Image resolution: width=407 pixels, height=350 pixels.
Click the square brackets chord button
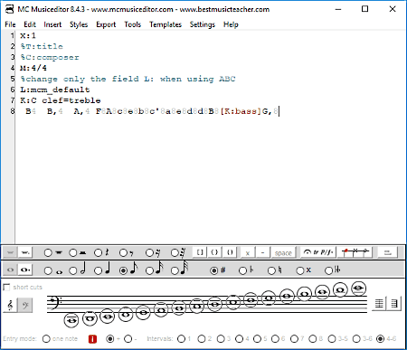coord(200,252)
